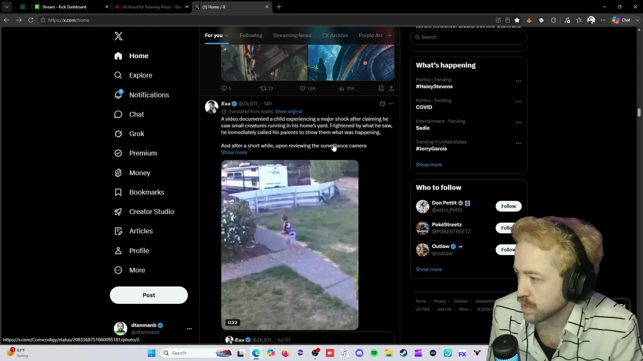
Task: Toggle the favorite star for this page
Action: tap(517, 20)
